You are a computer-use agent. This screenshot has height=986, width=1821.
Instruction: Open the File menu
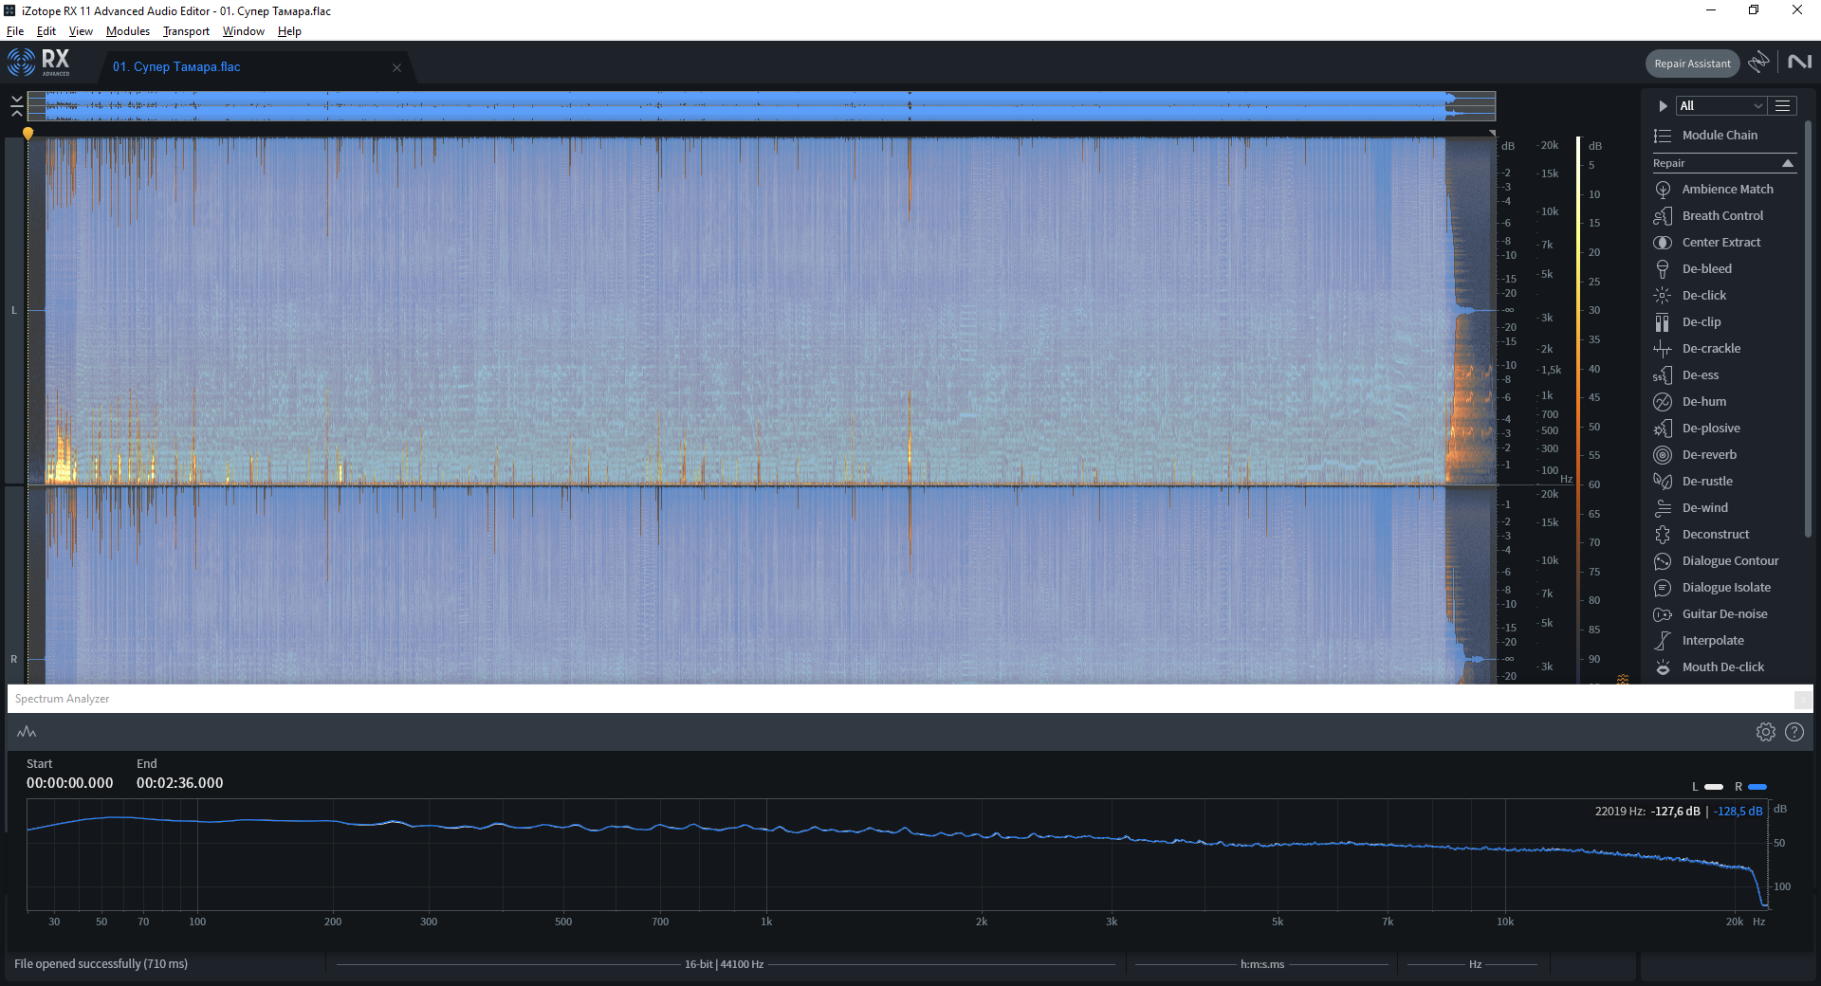15,31
